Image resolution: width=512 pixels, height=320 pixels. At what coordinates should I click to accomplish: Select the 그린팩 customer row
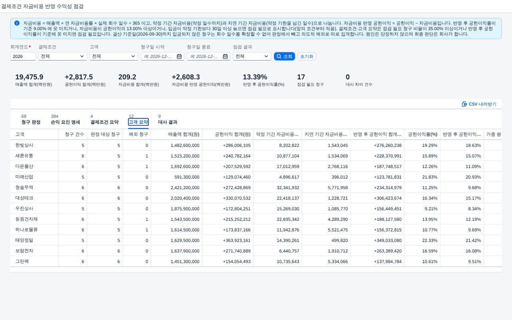[256, 261]
